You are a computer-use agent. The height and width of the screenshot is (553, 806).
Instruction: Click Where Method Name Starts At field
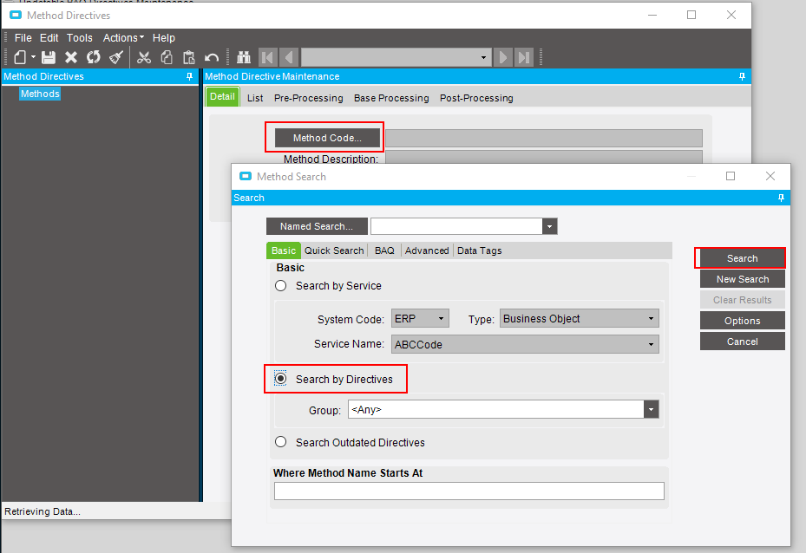click(x=469, y=491)
